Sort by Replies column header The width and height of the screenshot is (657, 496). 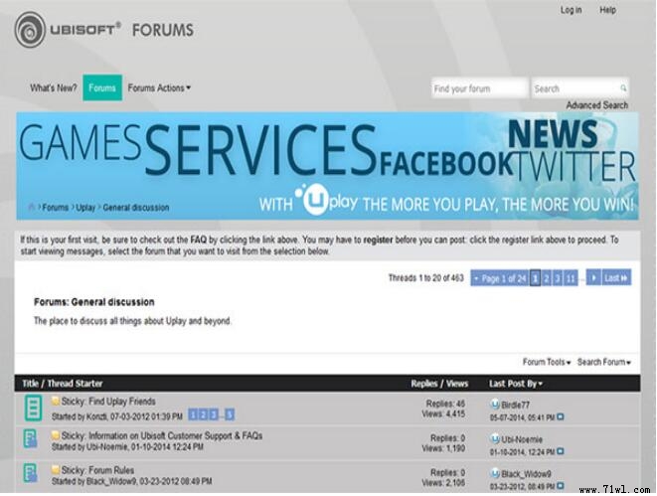[424, 384]
